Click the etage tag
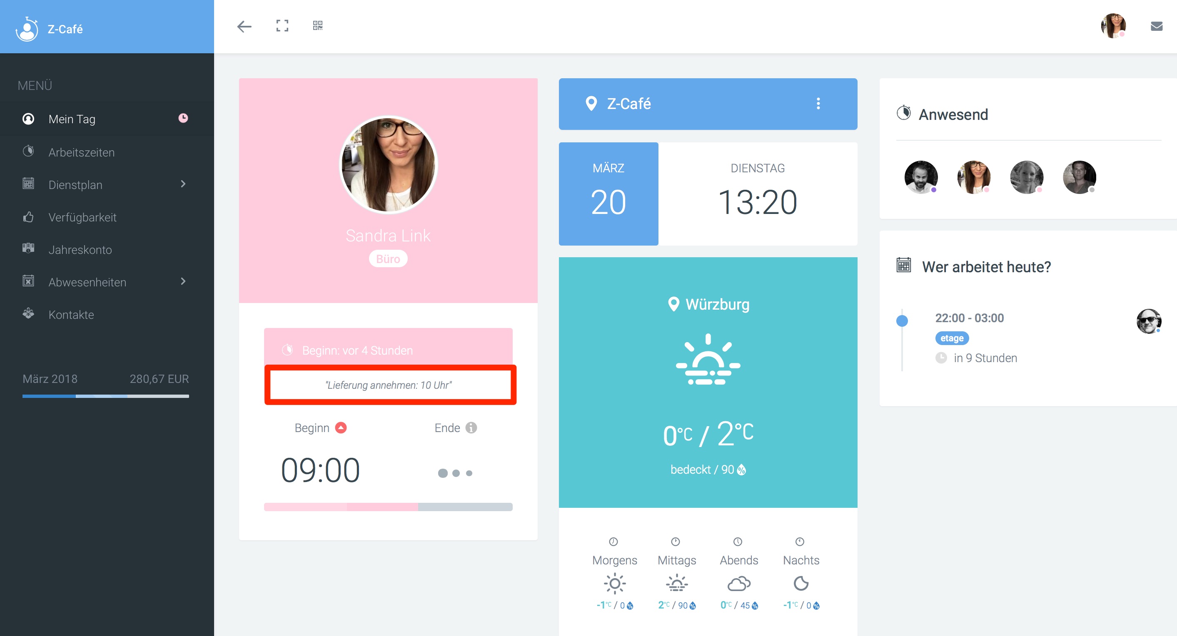The height and width of the screenshot is (636, 1177). click(952, 338)
